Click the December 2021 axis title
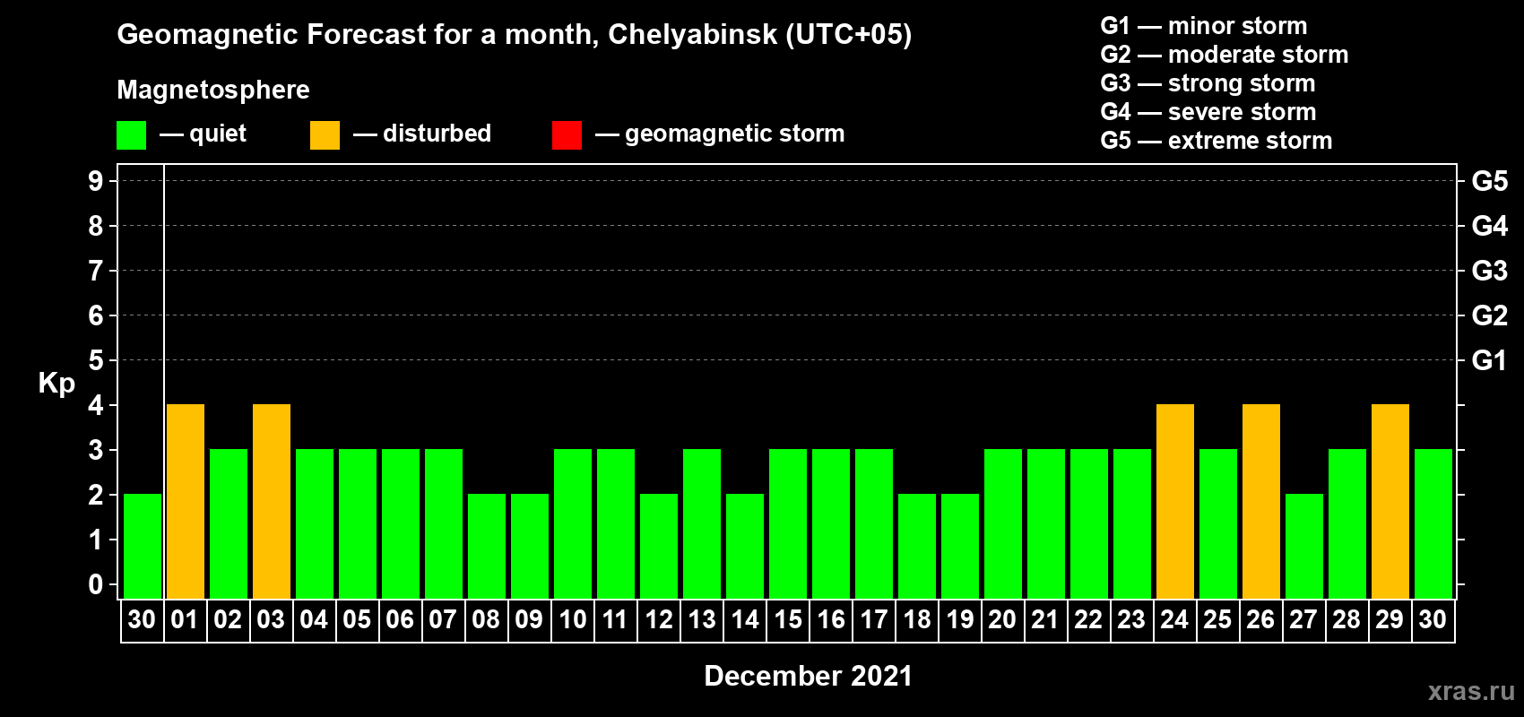The image size is (1524, 717). pyautogui.click(x=808, y=676)
